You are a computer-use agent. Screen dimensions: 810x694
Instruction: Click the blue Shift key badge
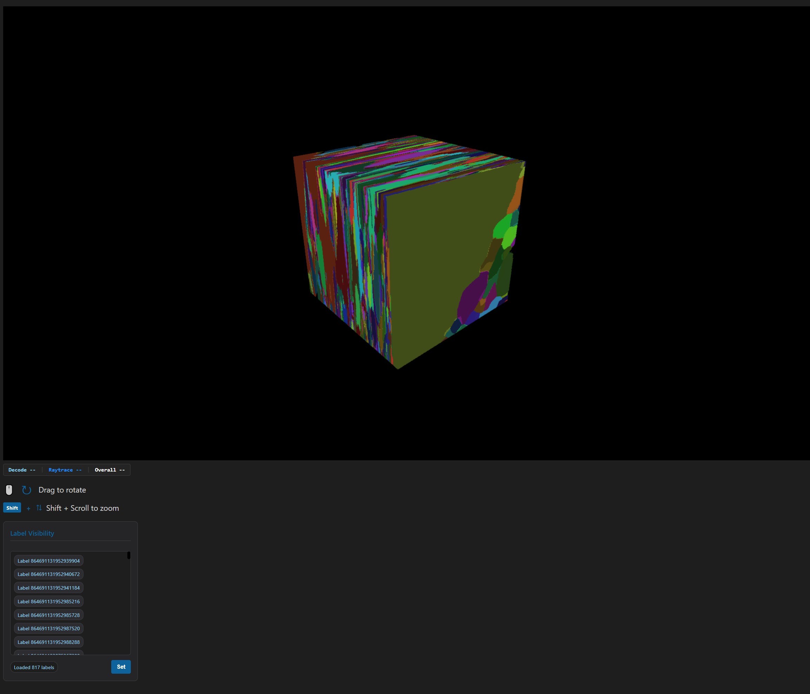(x=12, y=508)
